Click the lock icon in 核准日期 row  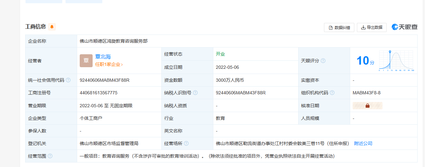367,106
